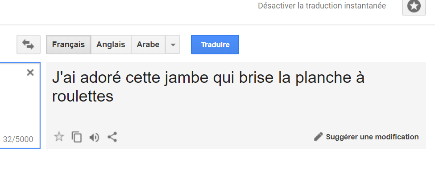Click the 32/5000 character counter
This screenshot has height=183, width=435.
point(18,139)
